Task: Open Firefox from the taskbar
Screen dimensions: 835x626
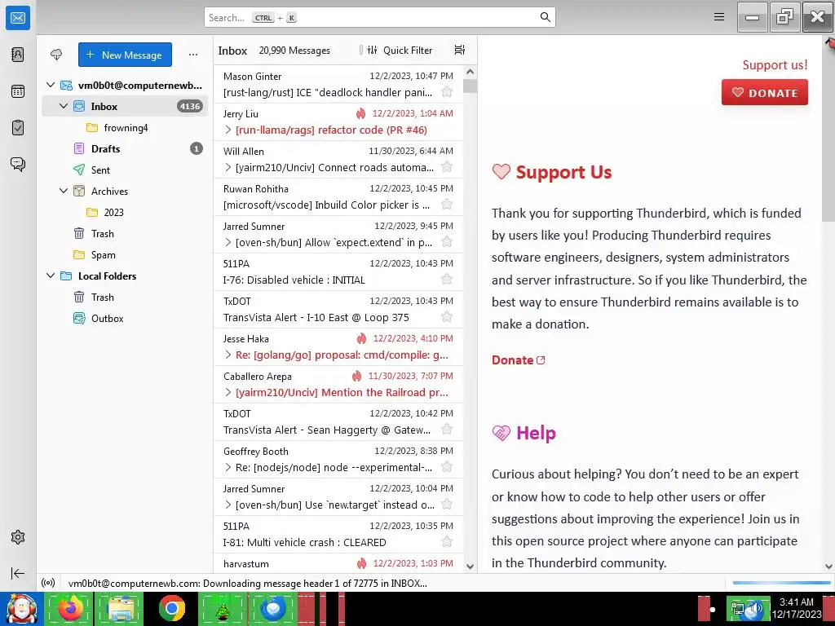Action: pos(69,608)
